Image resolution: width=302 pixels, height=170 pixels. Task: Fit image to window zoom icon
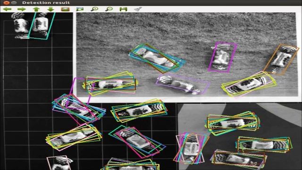[x=80, y=9]
